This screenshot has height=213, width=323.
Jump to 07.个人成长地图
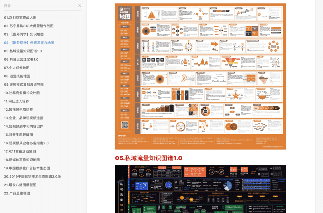(17, 68)
